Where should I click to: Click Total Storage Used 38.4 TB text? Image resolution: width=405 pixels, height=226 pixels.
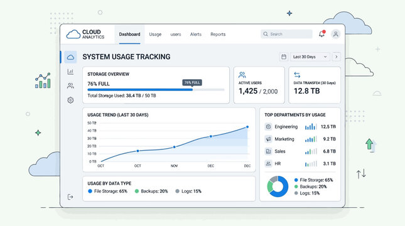coord(122,95)
